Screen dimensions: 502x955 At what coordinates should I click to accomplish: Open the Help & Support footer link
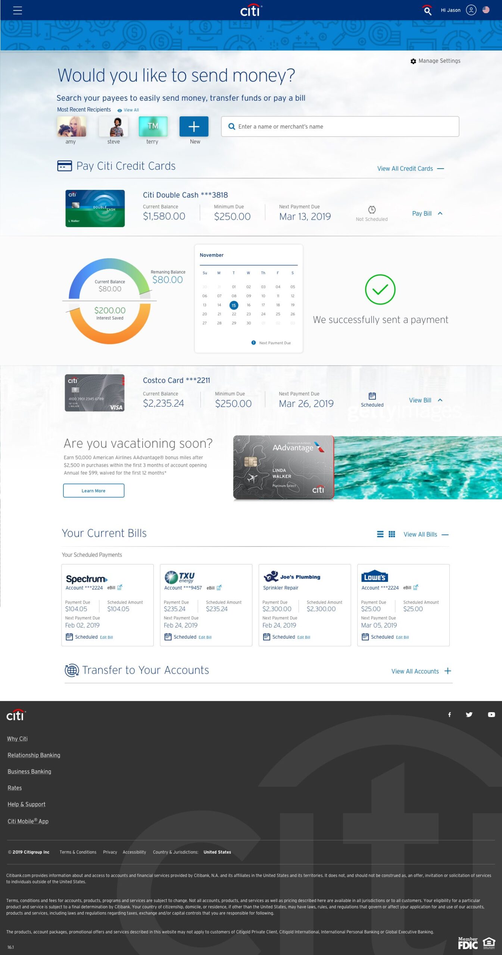click(x=26, y=804)
